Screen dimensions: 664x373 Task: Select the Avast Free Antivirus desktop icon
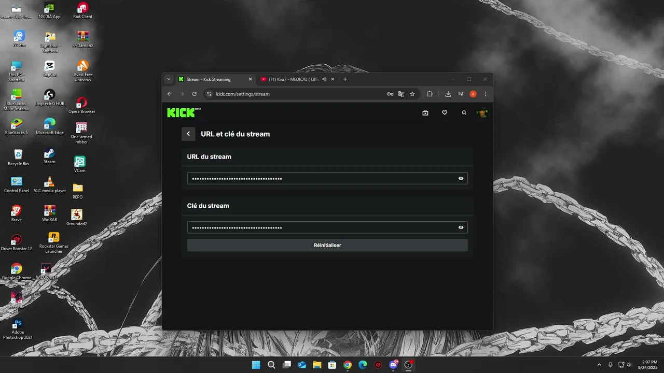[x=82, y=71]
